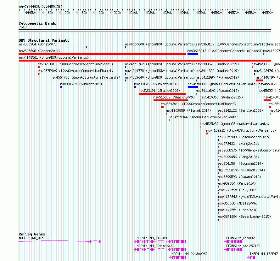Viewport: 280px width, 261px height.
Task: Click esv3671989 (Besenbacher2015) label
Action: tap(244, 137)
